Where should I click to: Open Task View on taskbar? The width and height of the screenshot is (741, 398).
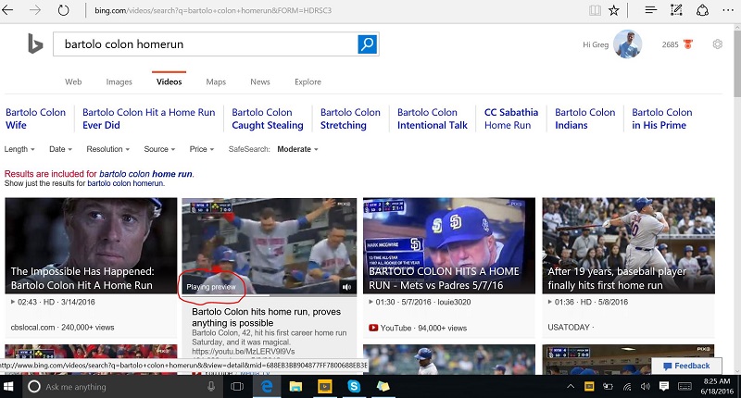pos(237,387)
